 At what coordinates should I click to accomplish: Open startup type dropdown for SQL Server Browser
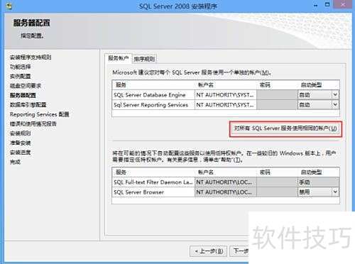point(335,192)
